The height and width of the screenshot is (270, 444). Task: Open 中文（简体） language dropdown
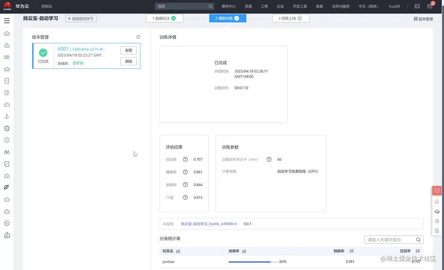pos(368,6)
